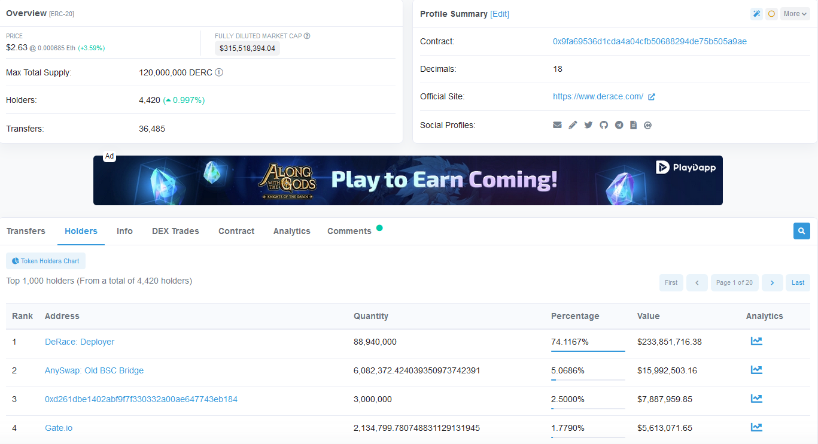
Task: Click the info icon next to 120,000,000 DERC
Action: tap(219, 72)
